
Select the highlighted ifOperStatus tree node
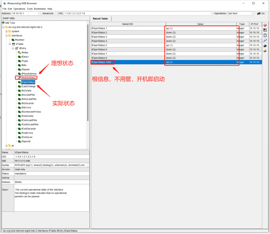click(28, 82)
